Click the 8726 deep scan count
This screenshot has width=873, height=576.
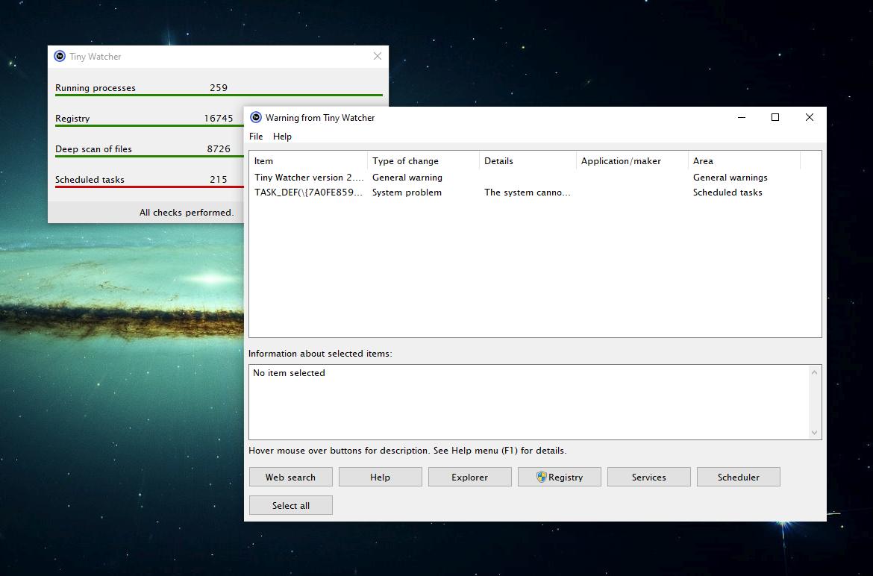219,149
